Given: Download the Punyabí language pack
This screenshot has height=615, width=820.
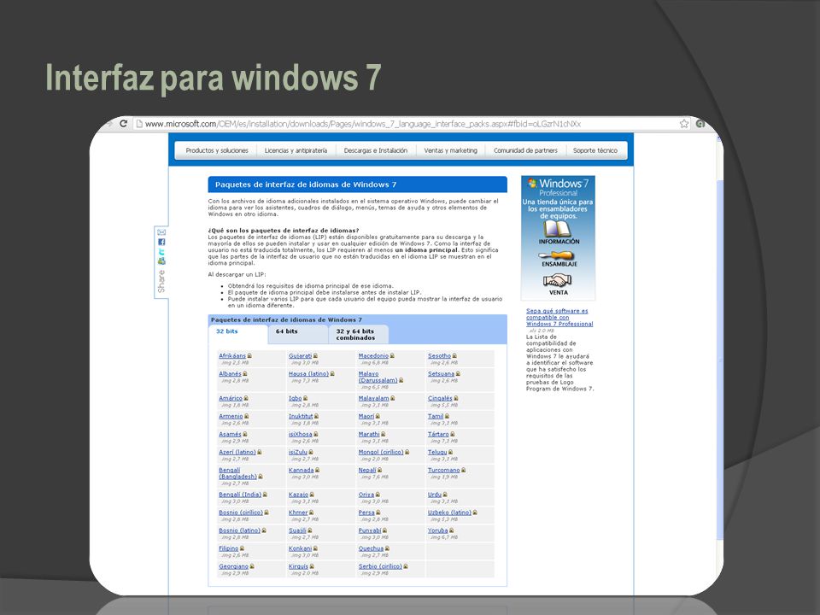Looking at the screenshot, I should click(370, 530).
